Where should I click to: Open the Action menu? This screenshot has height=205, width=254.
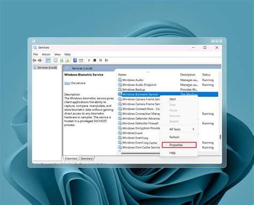tap(46, 54)
